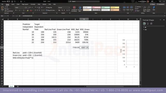The image size is (166, 93).
Task: Switch to the View tab
Action: [x=50, y=4]
